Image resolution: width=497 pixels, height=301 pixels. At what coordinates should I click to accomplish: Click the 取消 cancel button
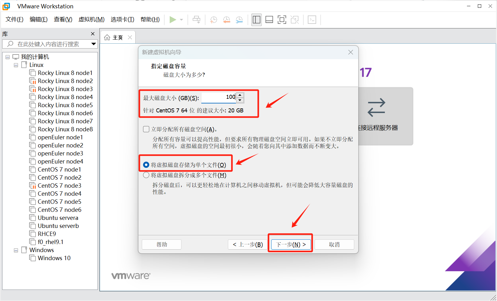click(x=334, y=244)
